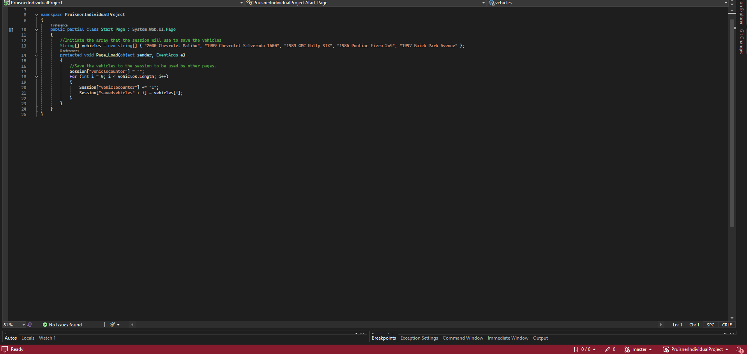
Task: Click the IntelliCode suggestions icon beside zoom
Action: (x=30, y=325)
